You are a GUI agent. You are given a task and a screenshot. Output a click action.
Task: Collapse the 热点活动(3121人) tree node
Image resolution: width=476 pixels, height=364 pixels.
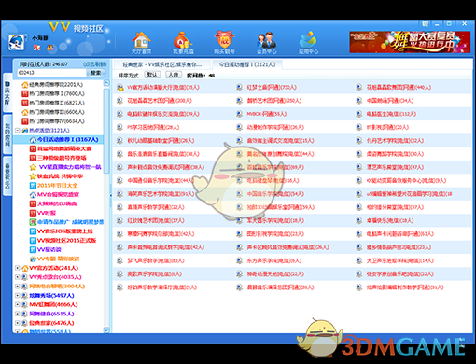(18, 131)
